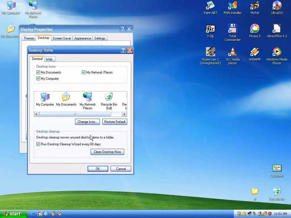The image size is (291, 218).
Task: Select the dl folder on desktop
Action: [x=255, y=194]
